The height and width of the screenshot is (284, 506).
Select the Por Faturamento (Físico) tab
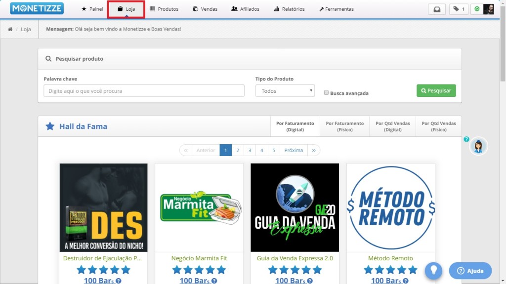coord(344,126)
